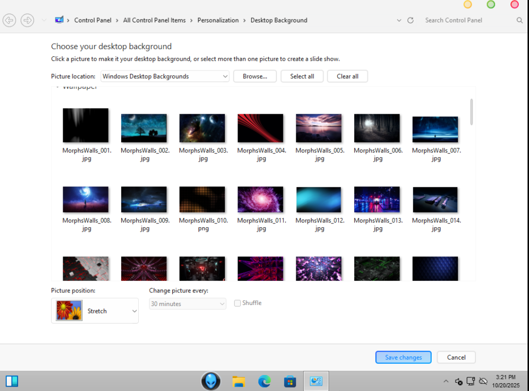The image size is (529, 391).
Task: Expand the Picture location dropdown
Action: click(x=225, y=76)
